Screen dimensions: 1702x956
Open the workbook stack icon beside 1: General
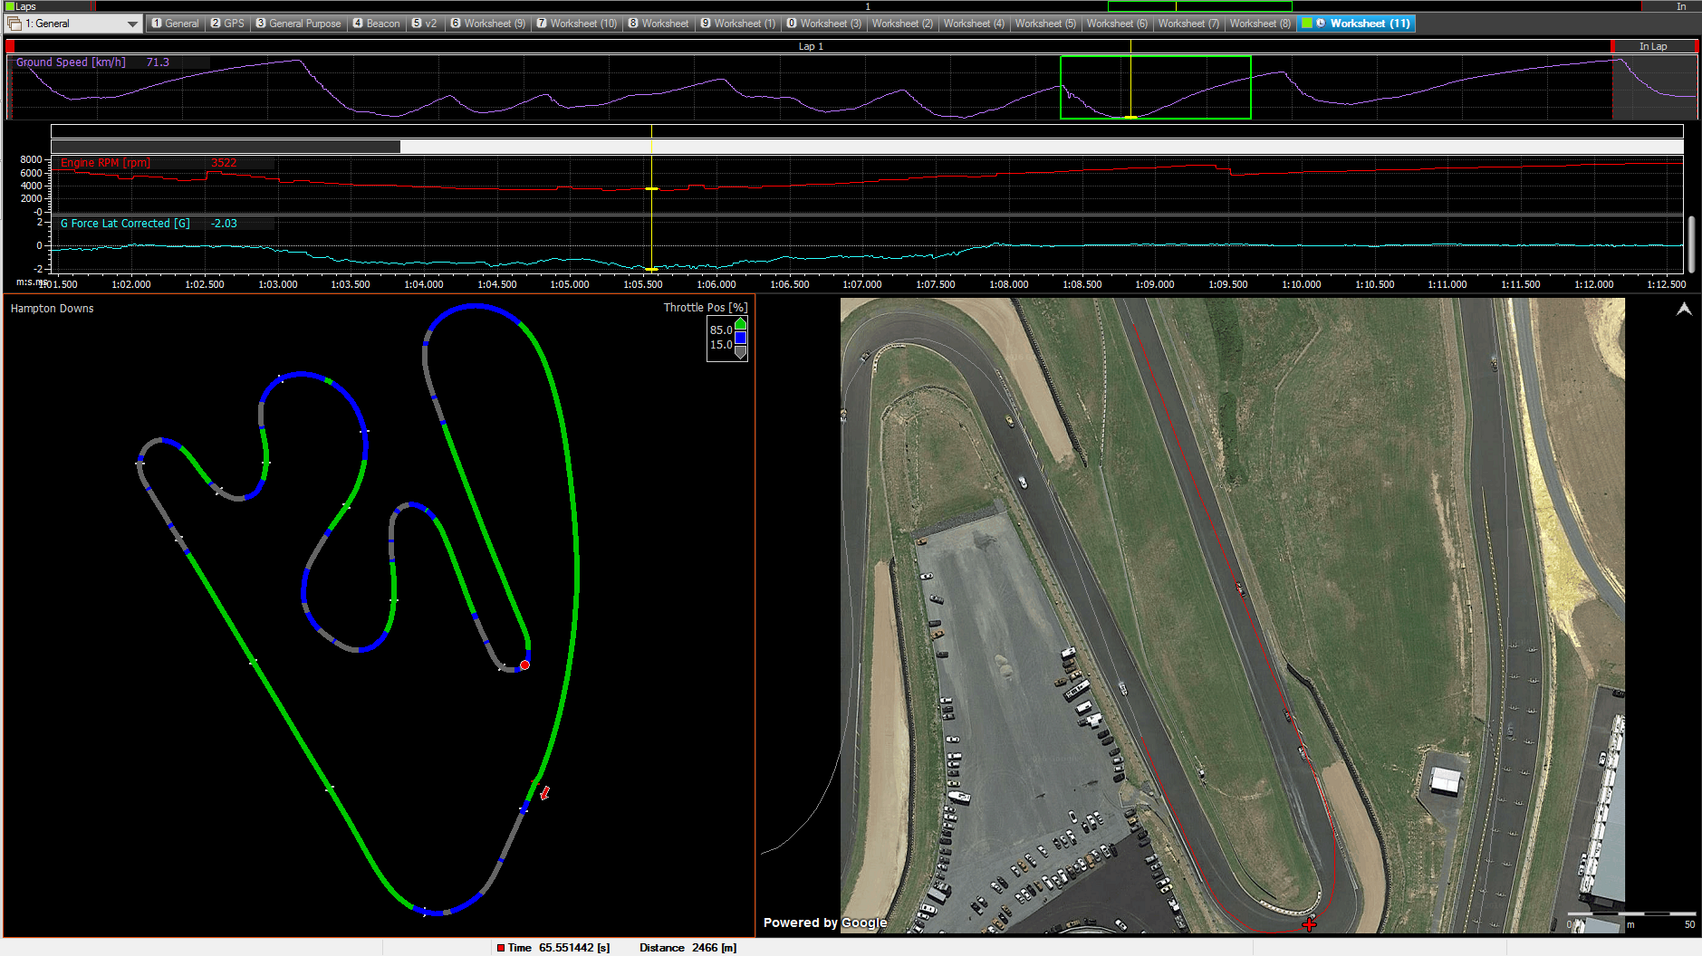(x=14, y=24)
